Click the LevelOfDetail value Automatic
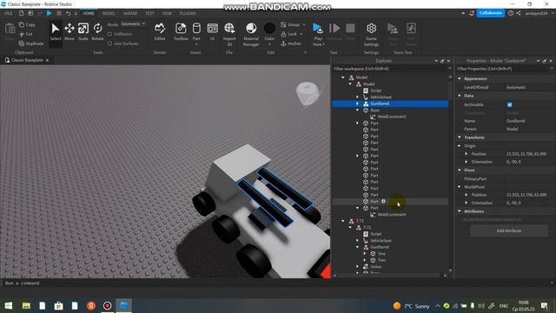 tap(516, 87)
